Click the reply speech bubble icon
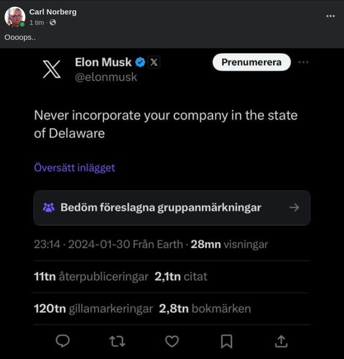Screen dimensions: 344x359 click(63, 341)
